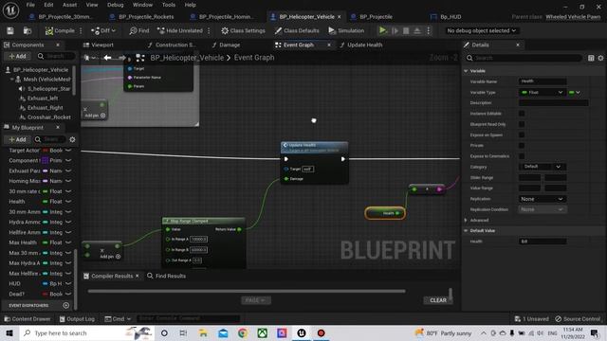Start Simulation from toolbar
607x341 pixels.
[346, 30]
